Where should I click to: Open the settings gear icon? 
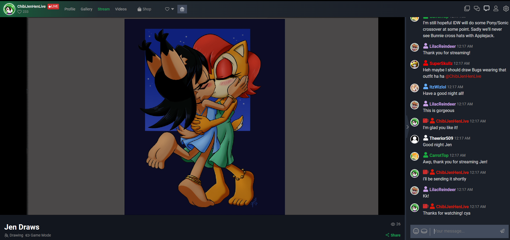[506, 9]
